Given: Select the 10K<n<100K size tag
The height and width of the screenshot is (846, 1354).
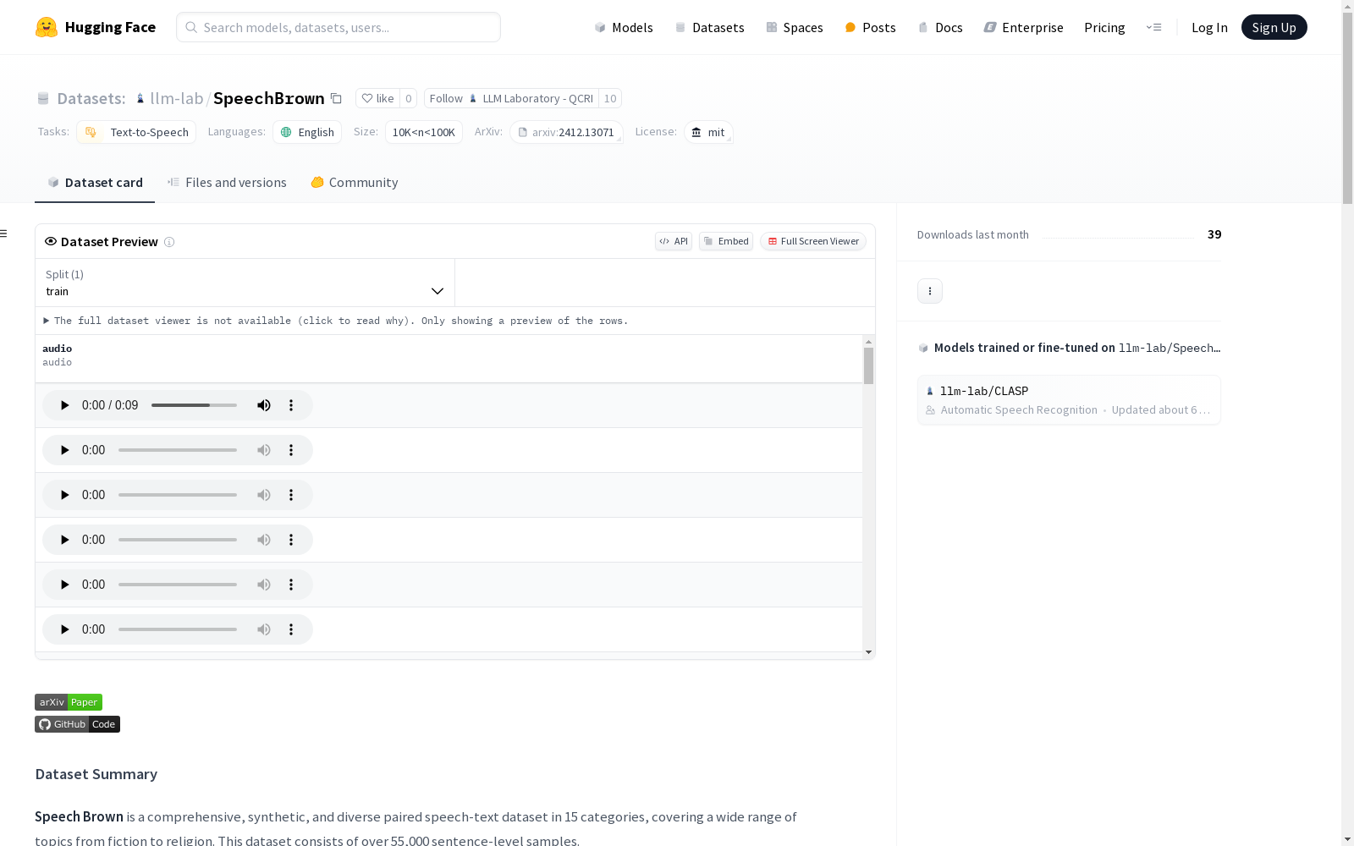Looking at the screenshot, I should tap(424, 132).
